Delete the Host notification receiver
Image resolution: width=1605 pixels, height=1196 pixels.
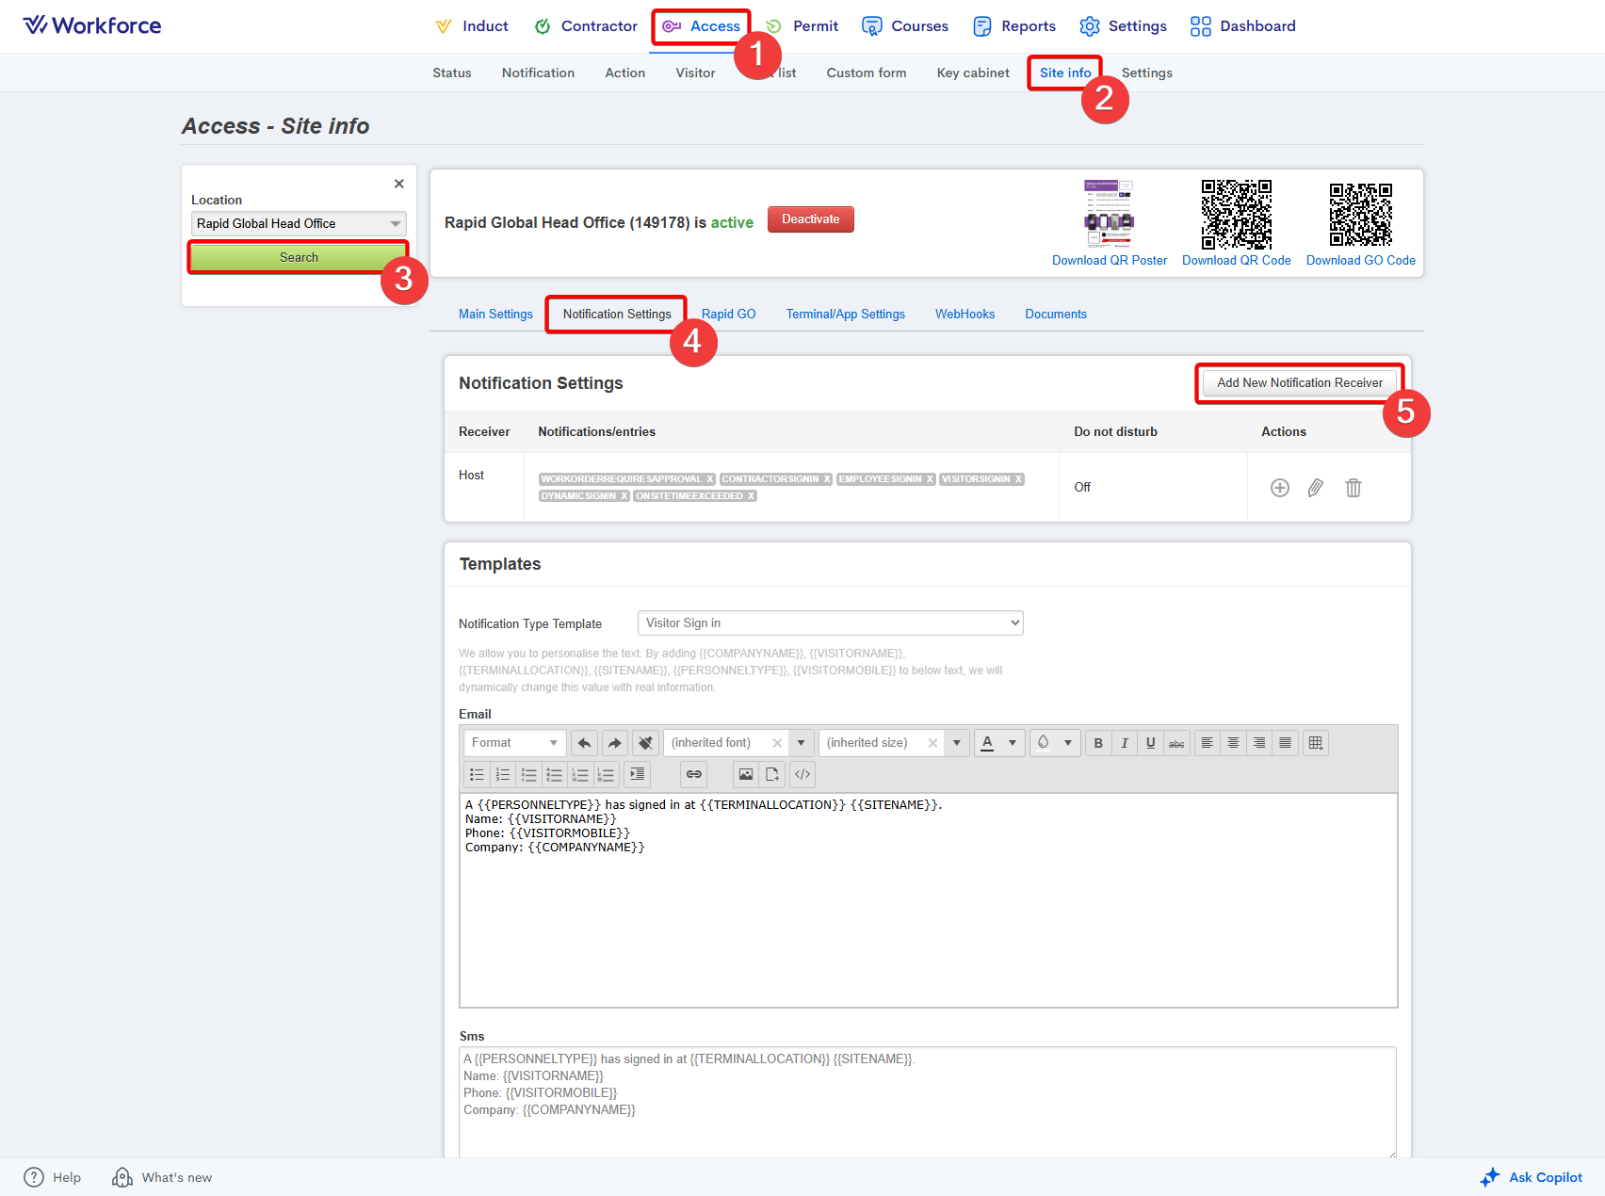[x=1353, y=488]
